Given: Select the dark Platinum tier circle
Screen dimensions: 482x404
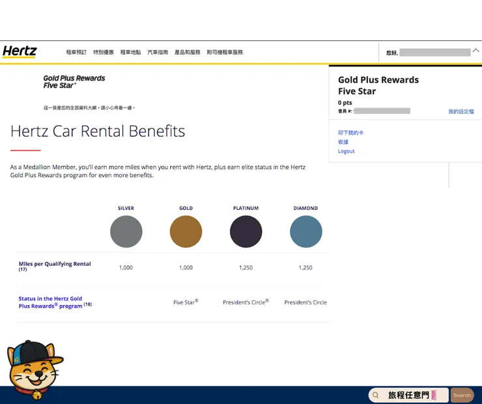Looking at the screenshot, I should (246, 231).
